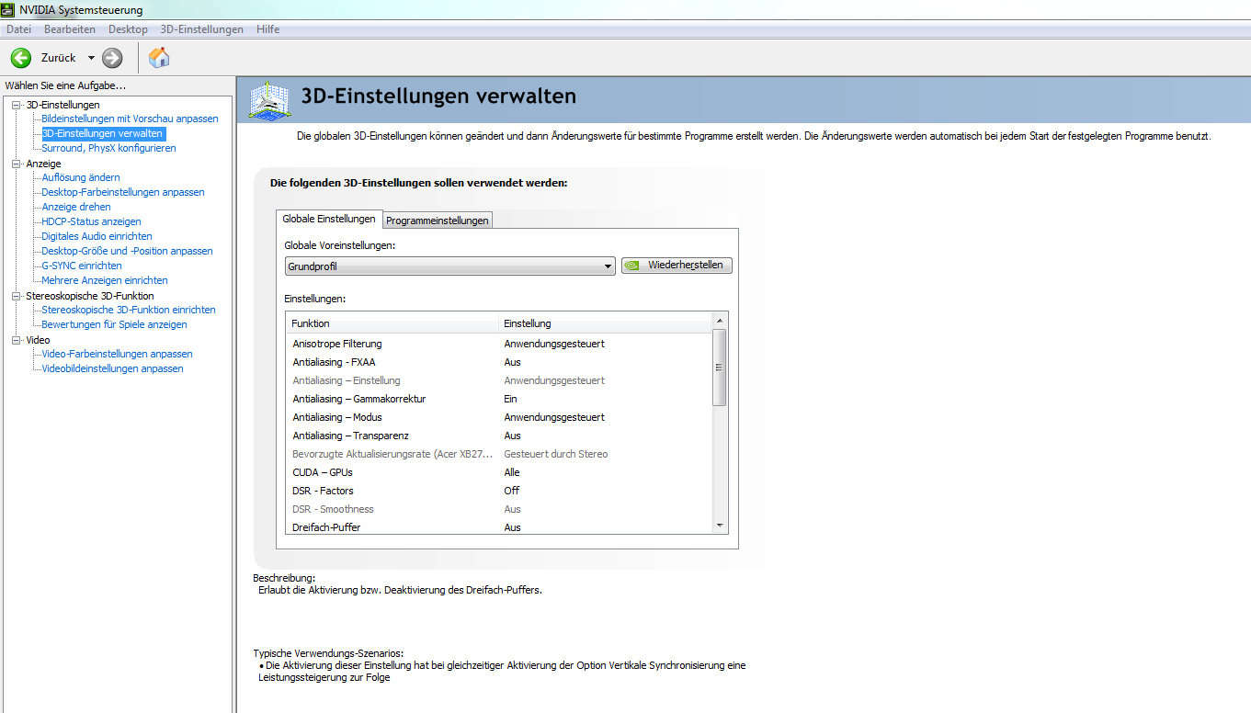Image resolution: width=1251 pixels, height=713 pixels.
Task: Click the green Back arrow icon
Action: pos(20,58)
